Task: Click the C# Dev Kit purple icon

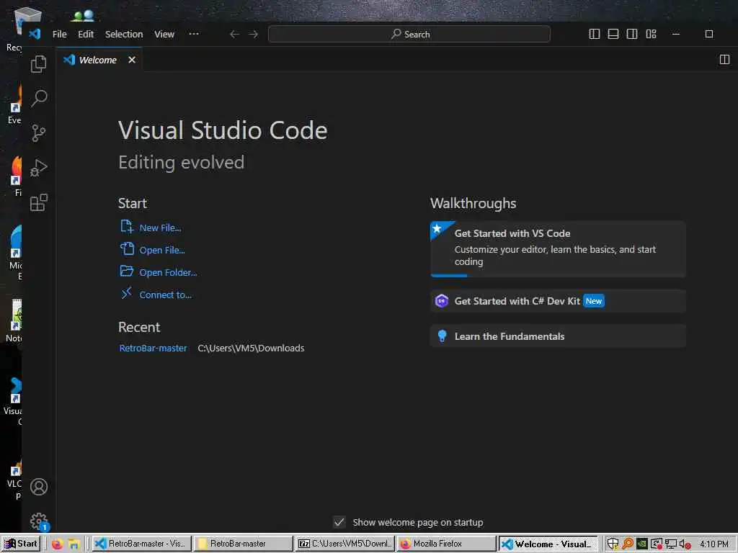Action: point(442,300)
